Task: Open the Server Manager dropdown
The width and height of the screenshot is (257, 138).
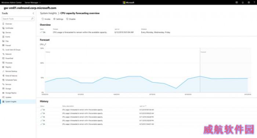Action: point(32,3)
